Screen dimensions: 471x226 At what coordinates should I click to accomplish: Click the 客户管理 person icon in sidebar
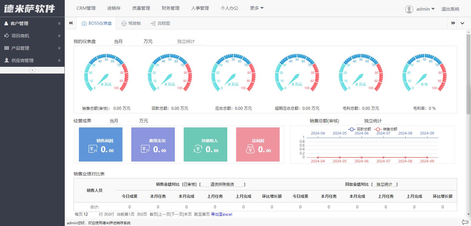pyautogui.click(x=6, y=23)
